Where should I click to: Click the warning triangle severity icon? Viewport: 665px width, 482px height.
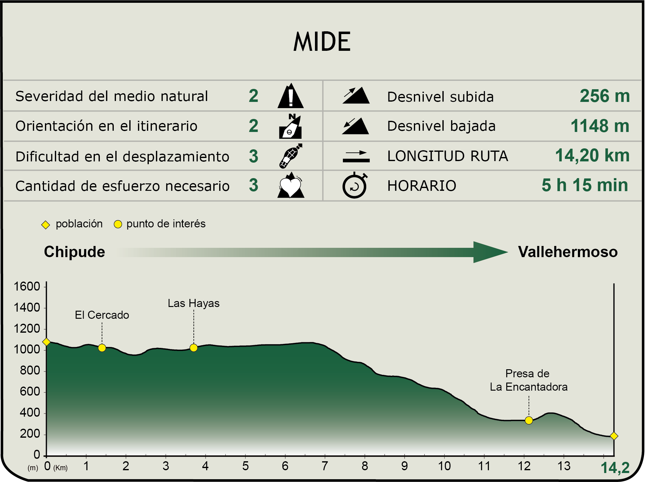(290, 96)
